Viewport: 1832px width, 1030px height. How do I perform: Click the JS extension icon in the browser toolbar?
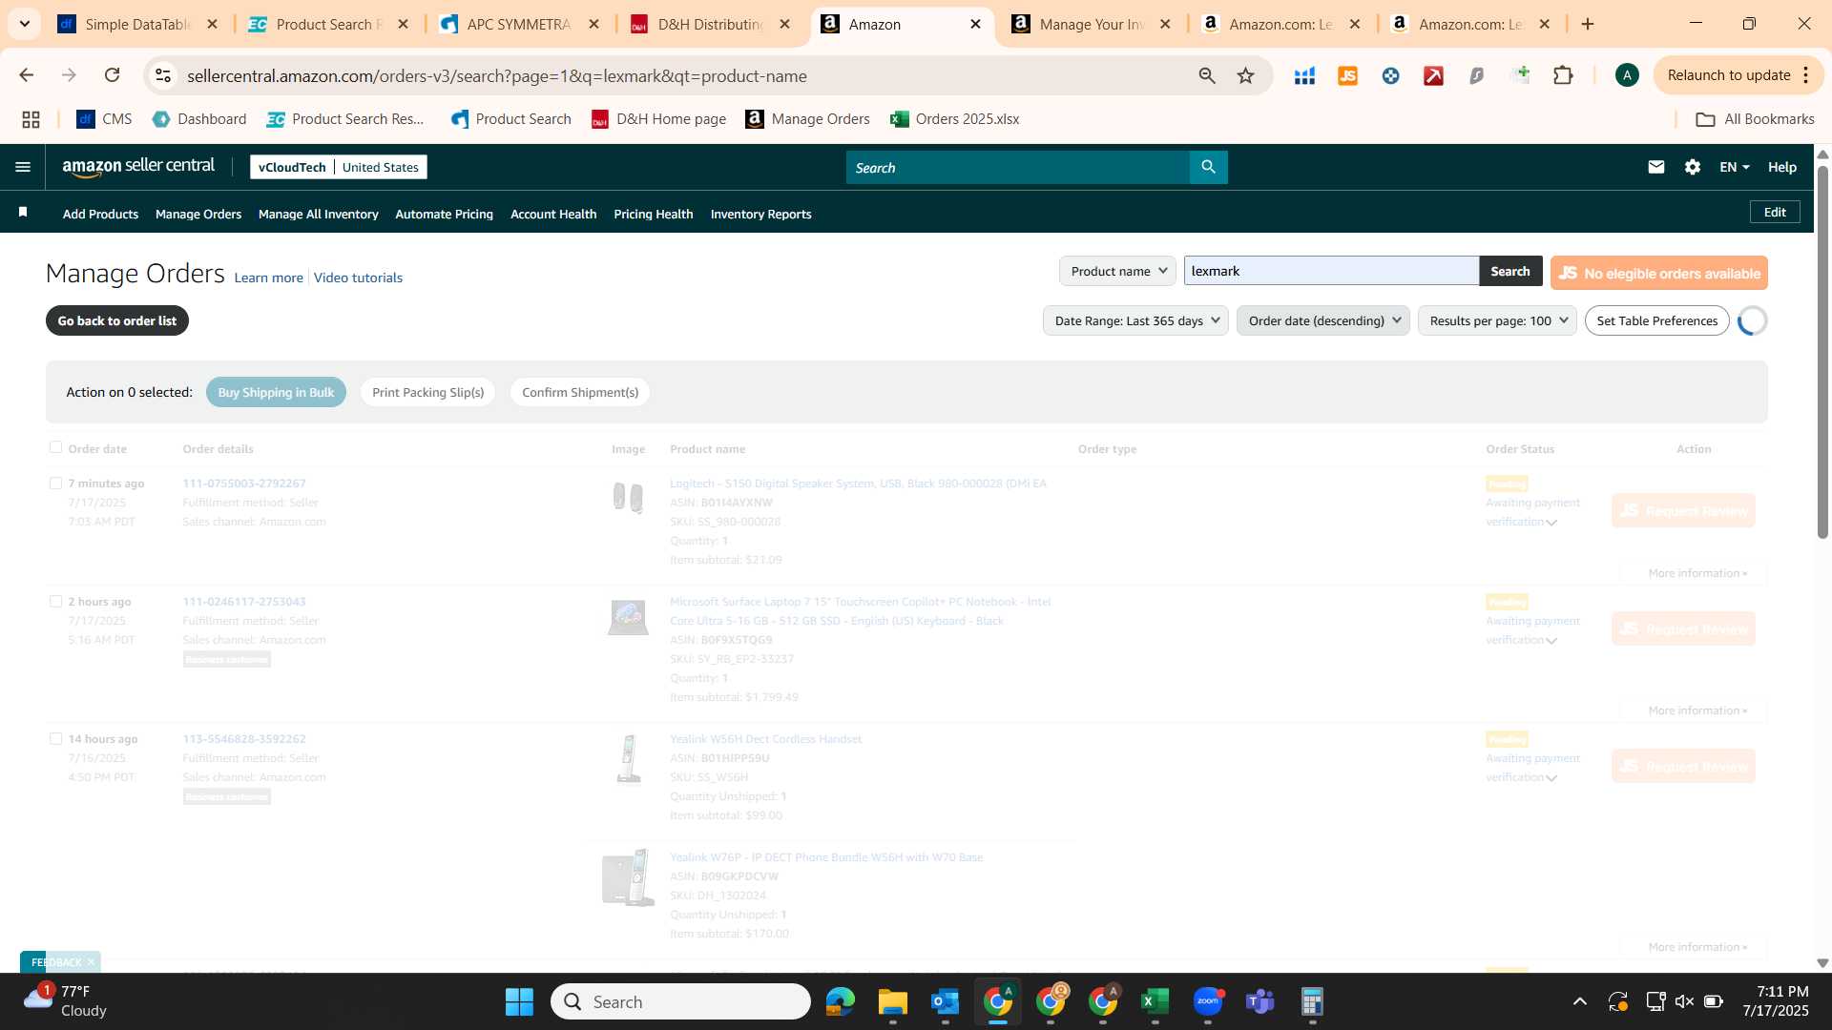tap(1347, 75)
